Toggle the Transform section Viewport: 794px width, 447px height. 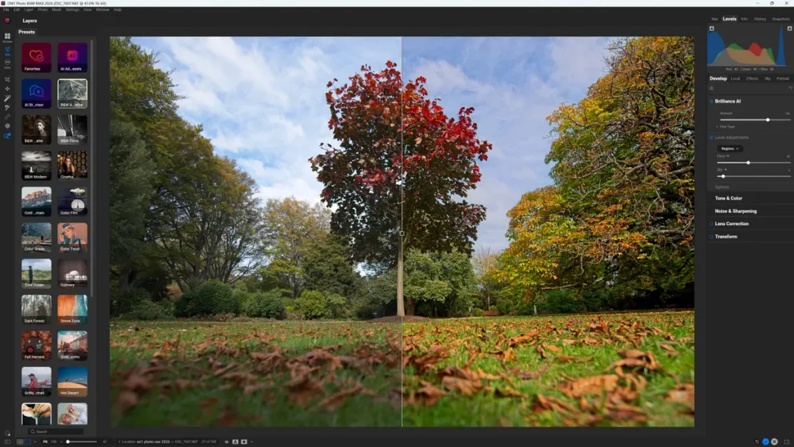(710, 237)
